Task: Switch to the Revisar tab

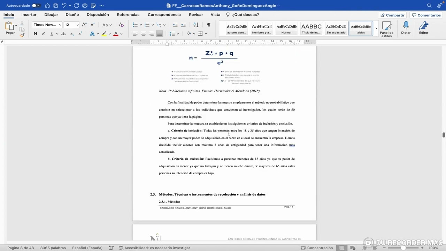Action: 196,15
